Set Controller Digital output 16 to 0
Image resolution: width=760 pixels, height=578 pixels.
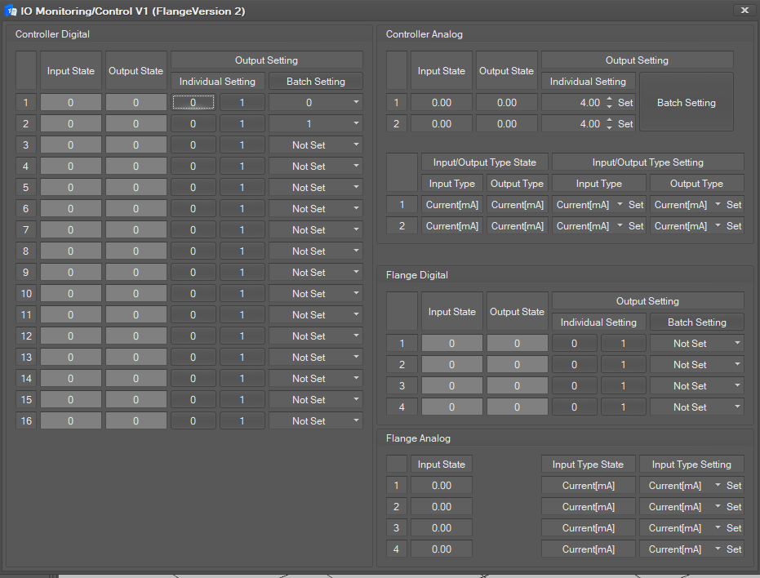tap(193, 421)
